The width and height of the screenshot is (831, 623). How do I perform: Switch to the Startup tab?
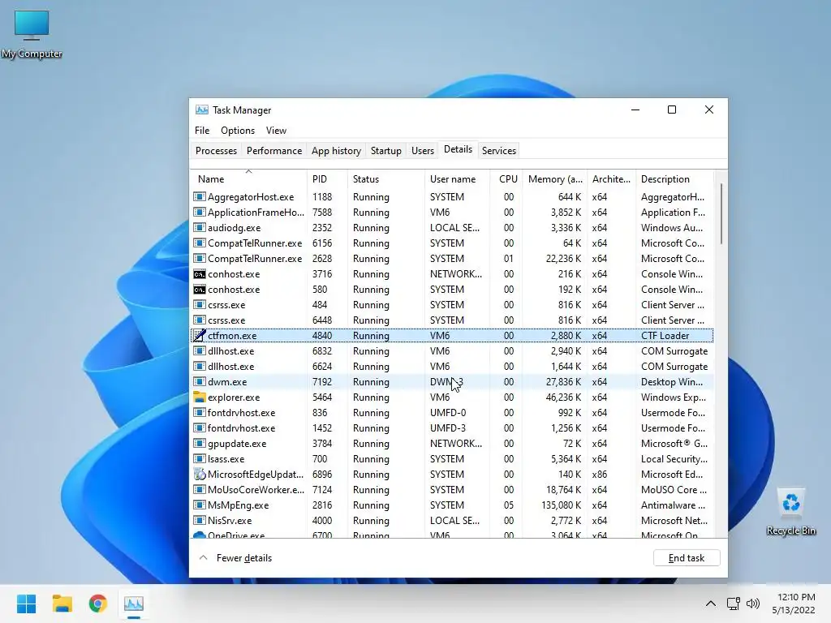385,150
